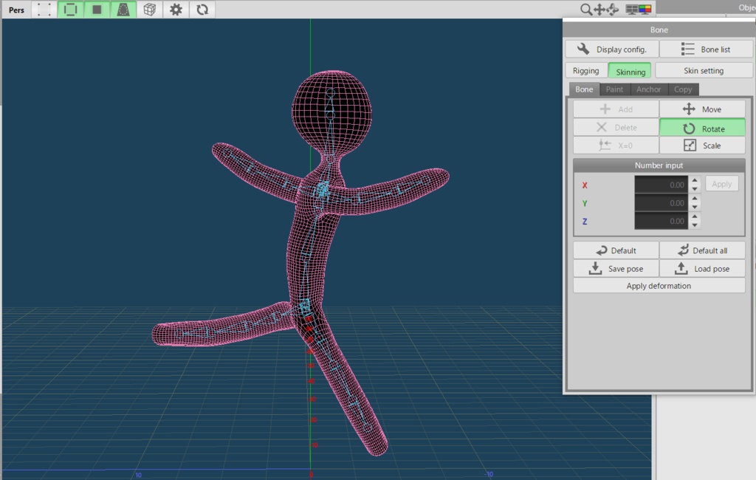Increase X value with up arrow
The width and height of the screenshot is (756, 480).
click(694, 180)
